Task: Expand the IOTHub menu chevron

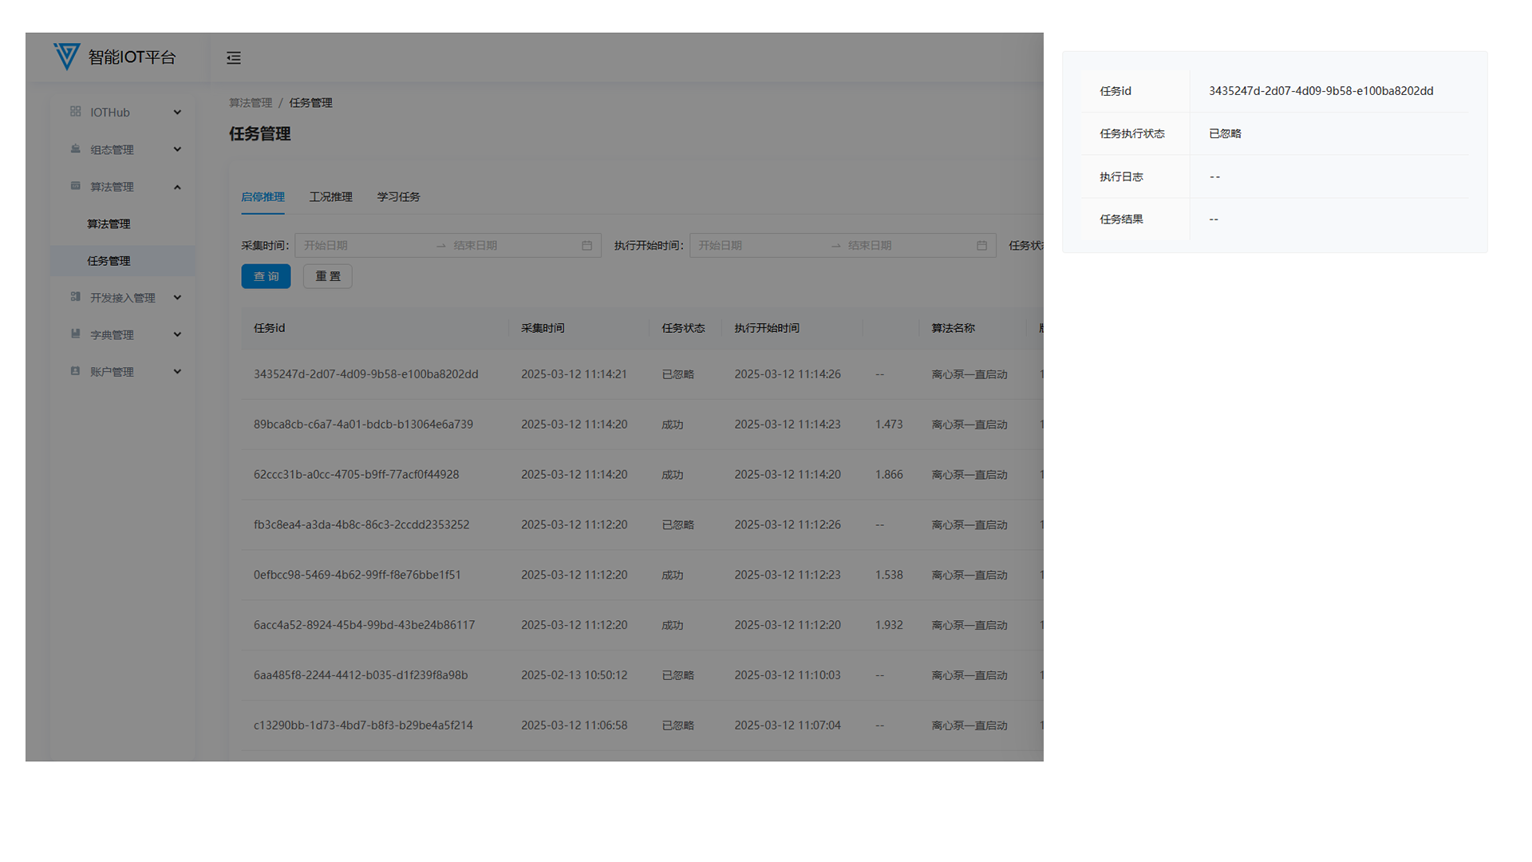Action: [x=177, y=113]
